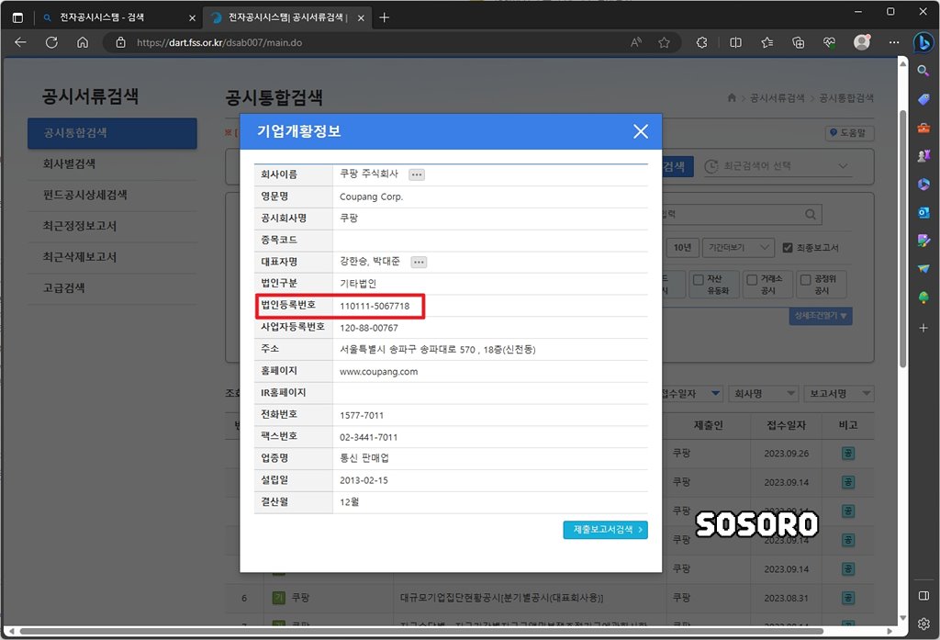
Task: Click the magnifier icon in the search field
Action: (810, 214)
